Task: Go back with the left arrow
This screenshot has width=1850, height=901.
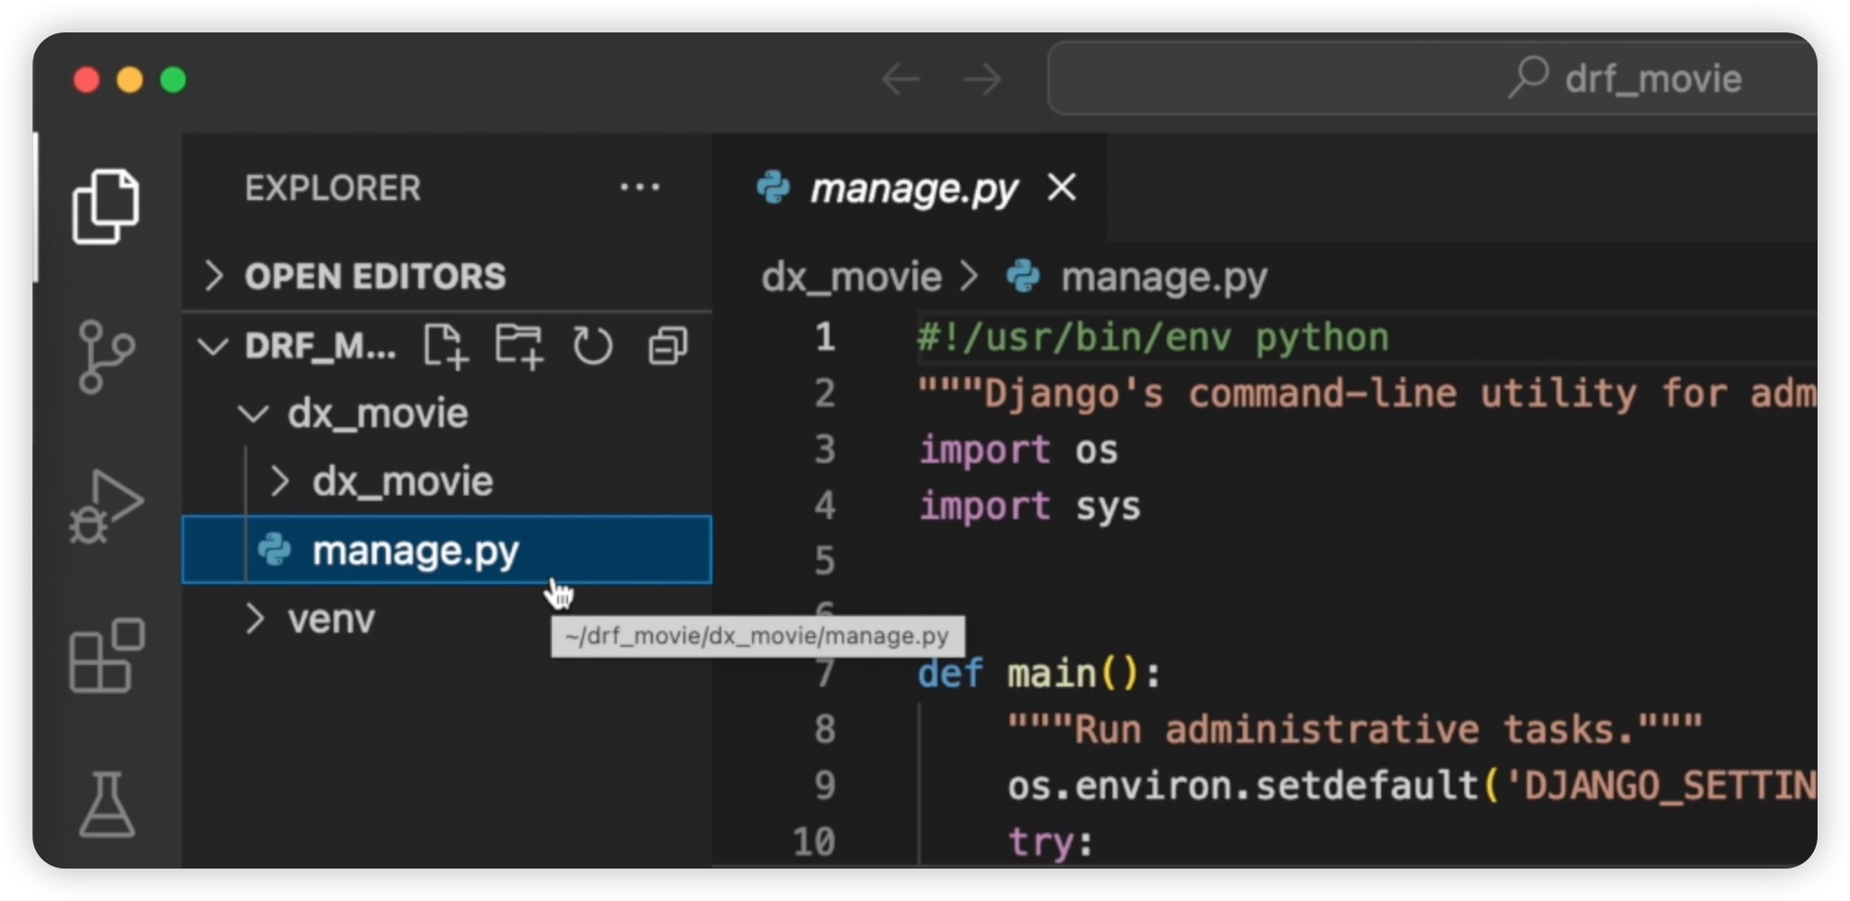Action: tap(900, 79)
